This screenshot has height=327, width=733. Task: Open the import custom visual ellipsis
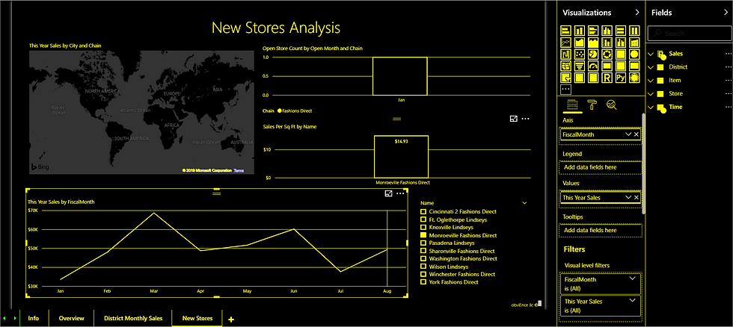[x=565, y=90]
